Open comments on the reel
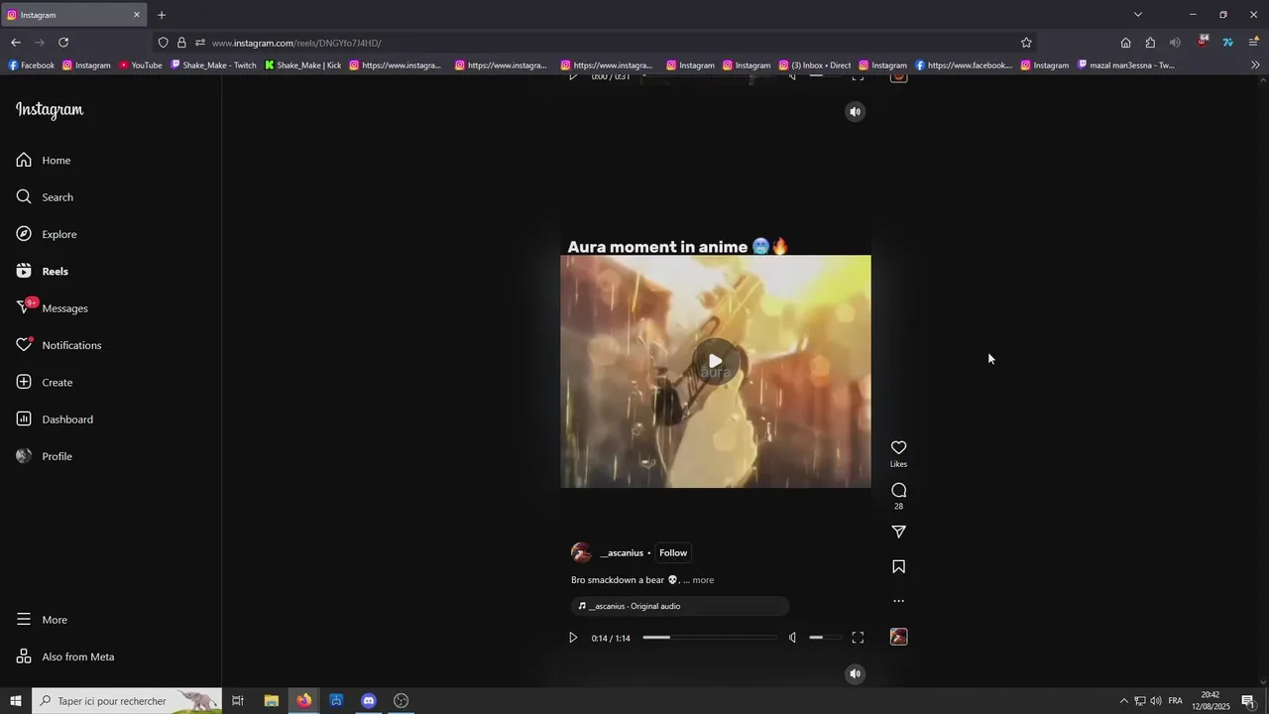The image size is (1269, 714). (x=898, y=491)
